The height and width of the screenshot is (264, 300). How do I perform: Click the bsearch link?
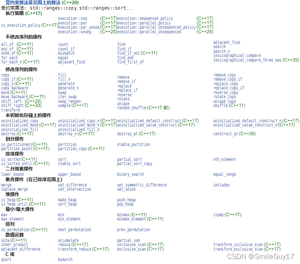click(x=65, y=259)
